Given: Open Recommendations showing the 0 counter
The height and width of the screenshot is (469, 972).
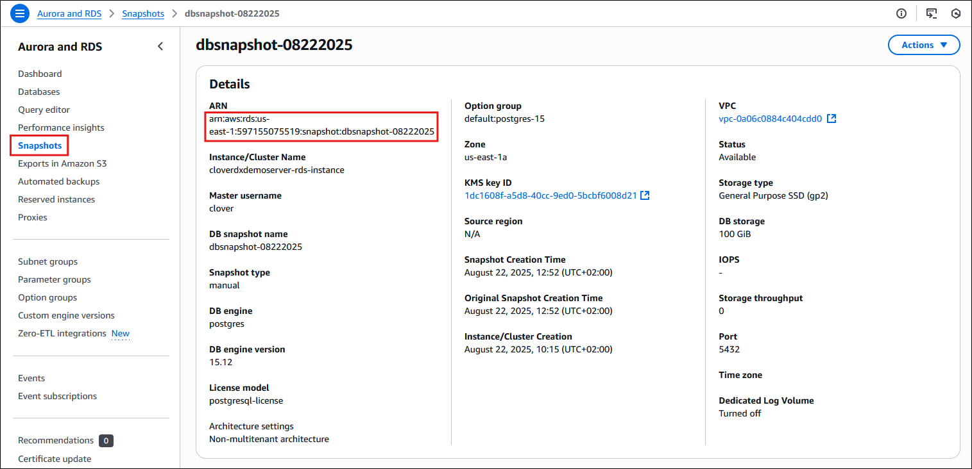Looking at the screenshot, I should click(56, 440).
